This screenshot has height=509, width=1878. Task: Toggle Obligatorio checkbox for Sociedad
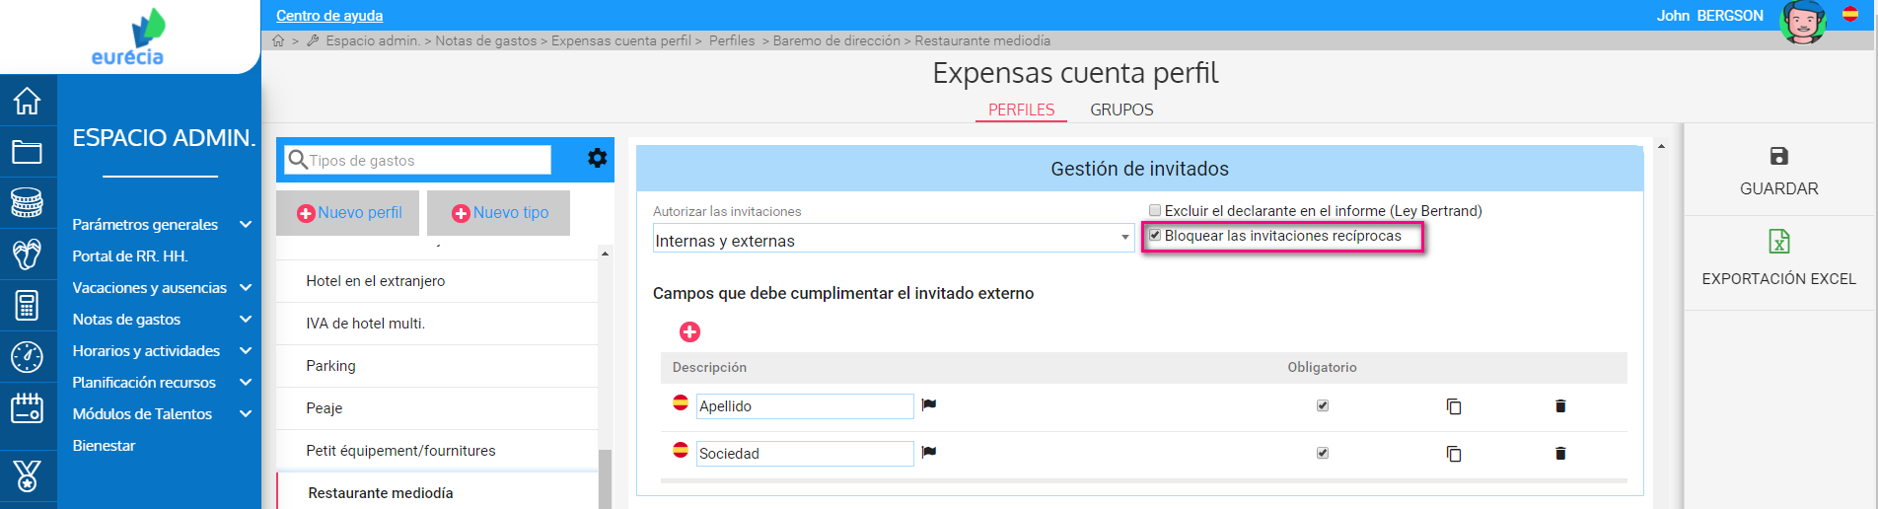click(1323, 453)
